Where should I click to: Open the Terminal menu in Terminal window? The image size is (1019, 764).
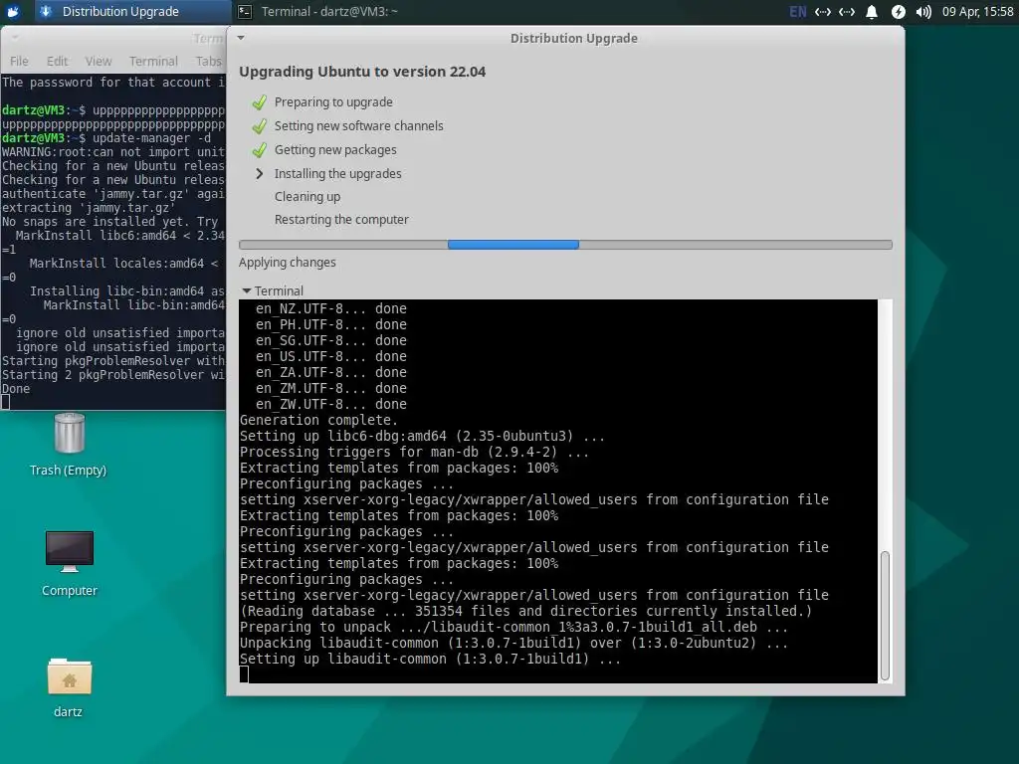coord(153,61)
